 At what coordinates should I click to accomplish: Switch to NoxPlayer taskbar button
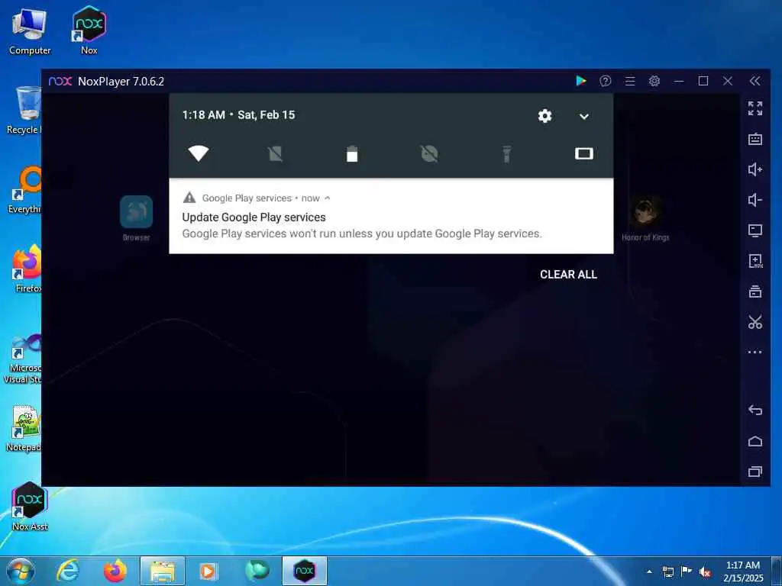304,571
